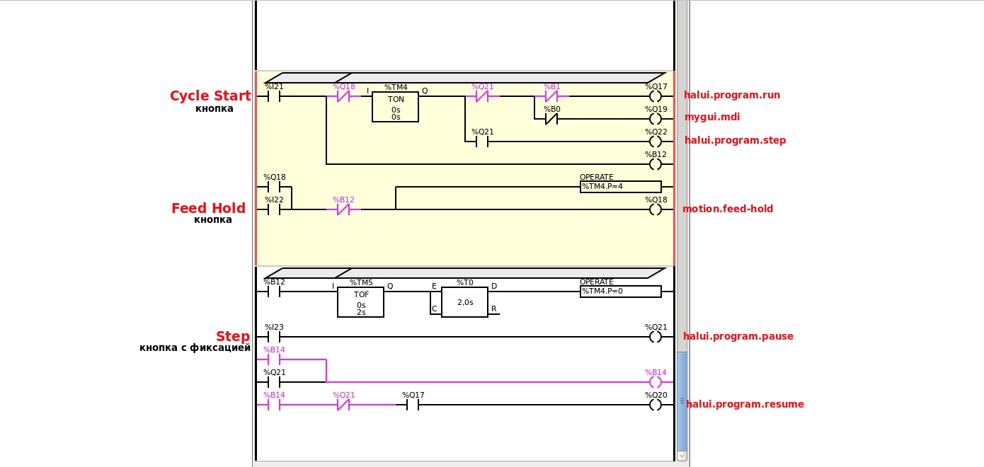Click the comment header bar of the %TM5 rung
This screenshot has width=984, height=467.
465,273
